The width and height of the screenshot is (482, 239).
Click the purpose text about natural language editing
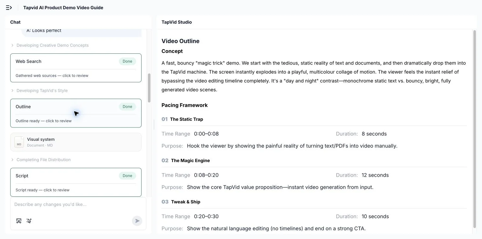(276, 229)
